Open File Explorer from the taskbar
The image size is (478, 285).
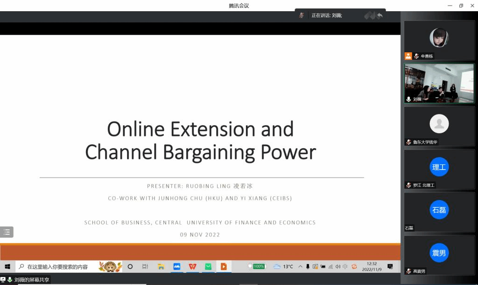click(x=161, y=266)
